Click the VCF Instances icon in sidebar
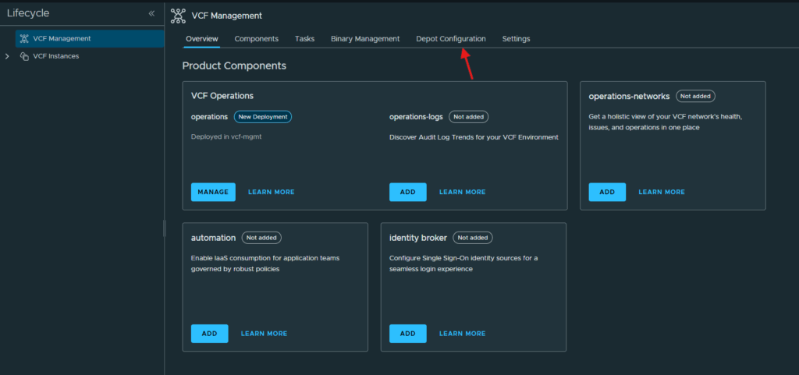The width and height of the screenshot is (799, 375). [24, 56]
